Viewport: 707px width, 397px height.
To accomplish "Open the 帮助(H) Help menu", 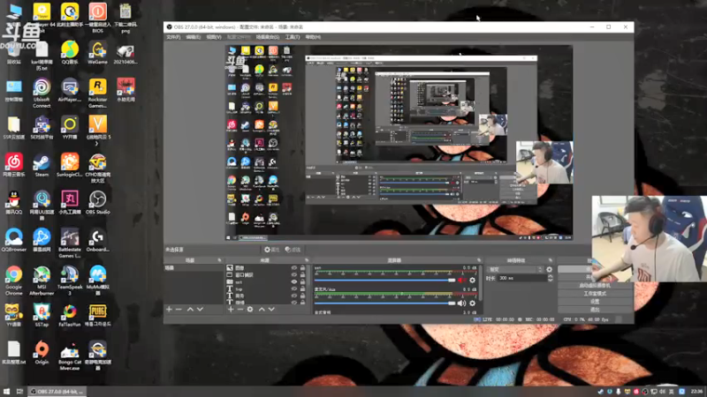I will pos(313,37).
